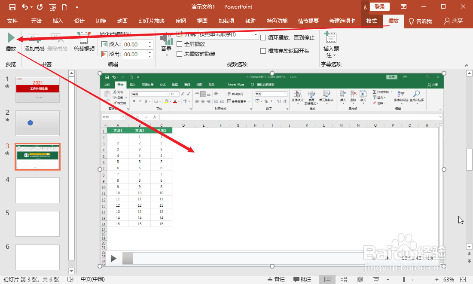Image resolution: width=473 pixels, height=284 pixels.
Task: Click the video play button on slide
Action: (x=113, y=258)
